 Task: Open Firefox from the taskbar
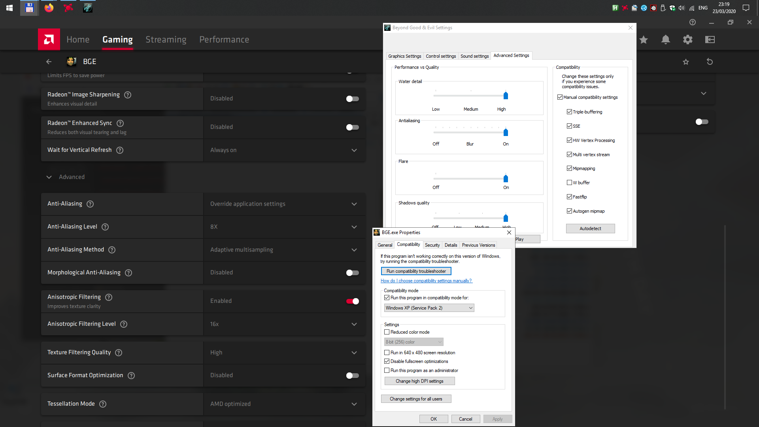click(x=49, y=8)
